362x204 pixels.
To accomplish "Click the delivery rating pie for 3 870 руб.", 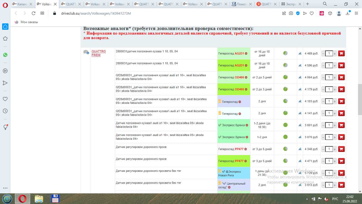I will [285, 137].
